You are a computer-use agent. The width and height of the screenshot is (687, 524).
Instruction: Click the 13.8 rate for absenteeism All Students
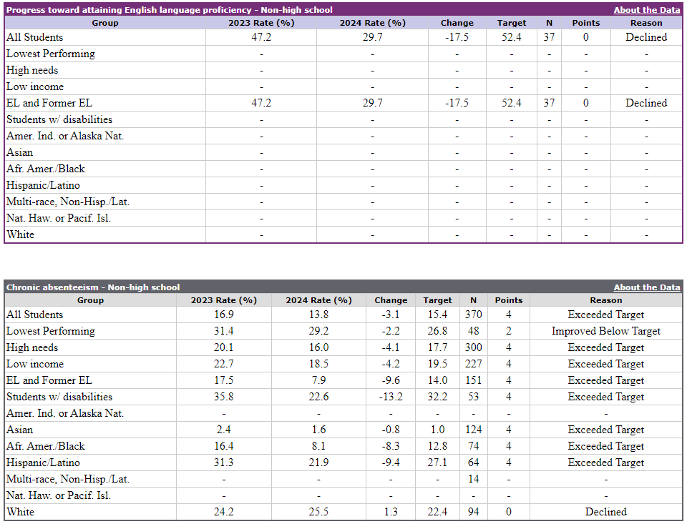(318, 315)
